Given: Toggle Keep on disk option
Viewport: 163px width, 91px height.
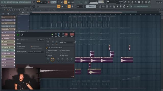Looking at the screenshot, I should (21, 47).
